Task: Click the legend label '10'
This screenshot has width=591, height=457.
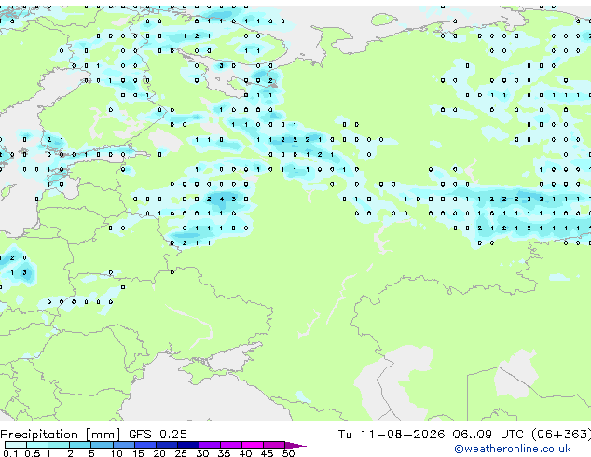Action: pyautogui.click(x=117, y=453)
